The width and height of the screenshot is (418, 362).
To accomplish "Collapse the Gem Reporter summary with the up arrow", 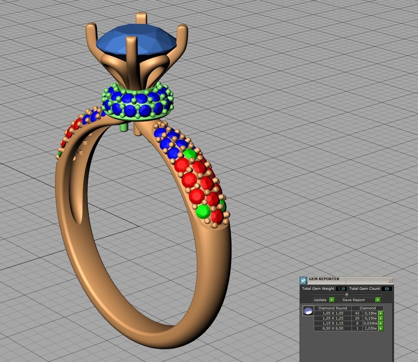I will coord(347,294).
